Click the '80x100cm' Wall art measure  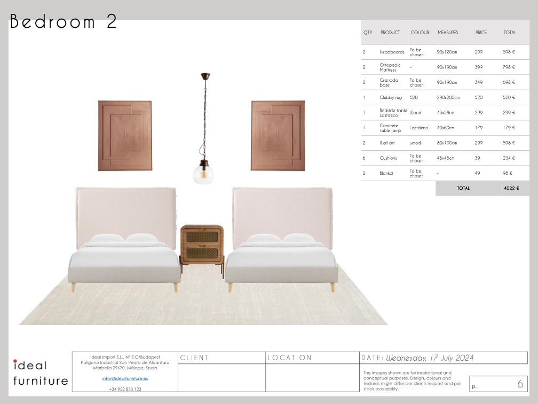447,143
